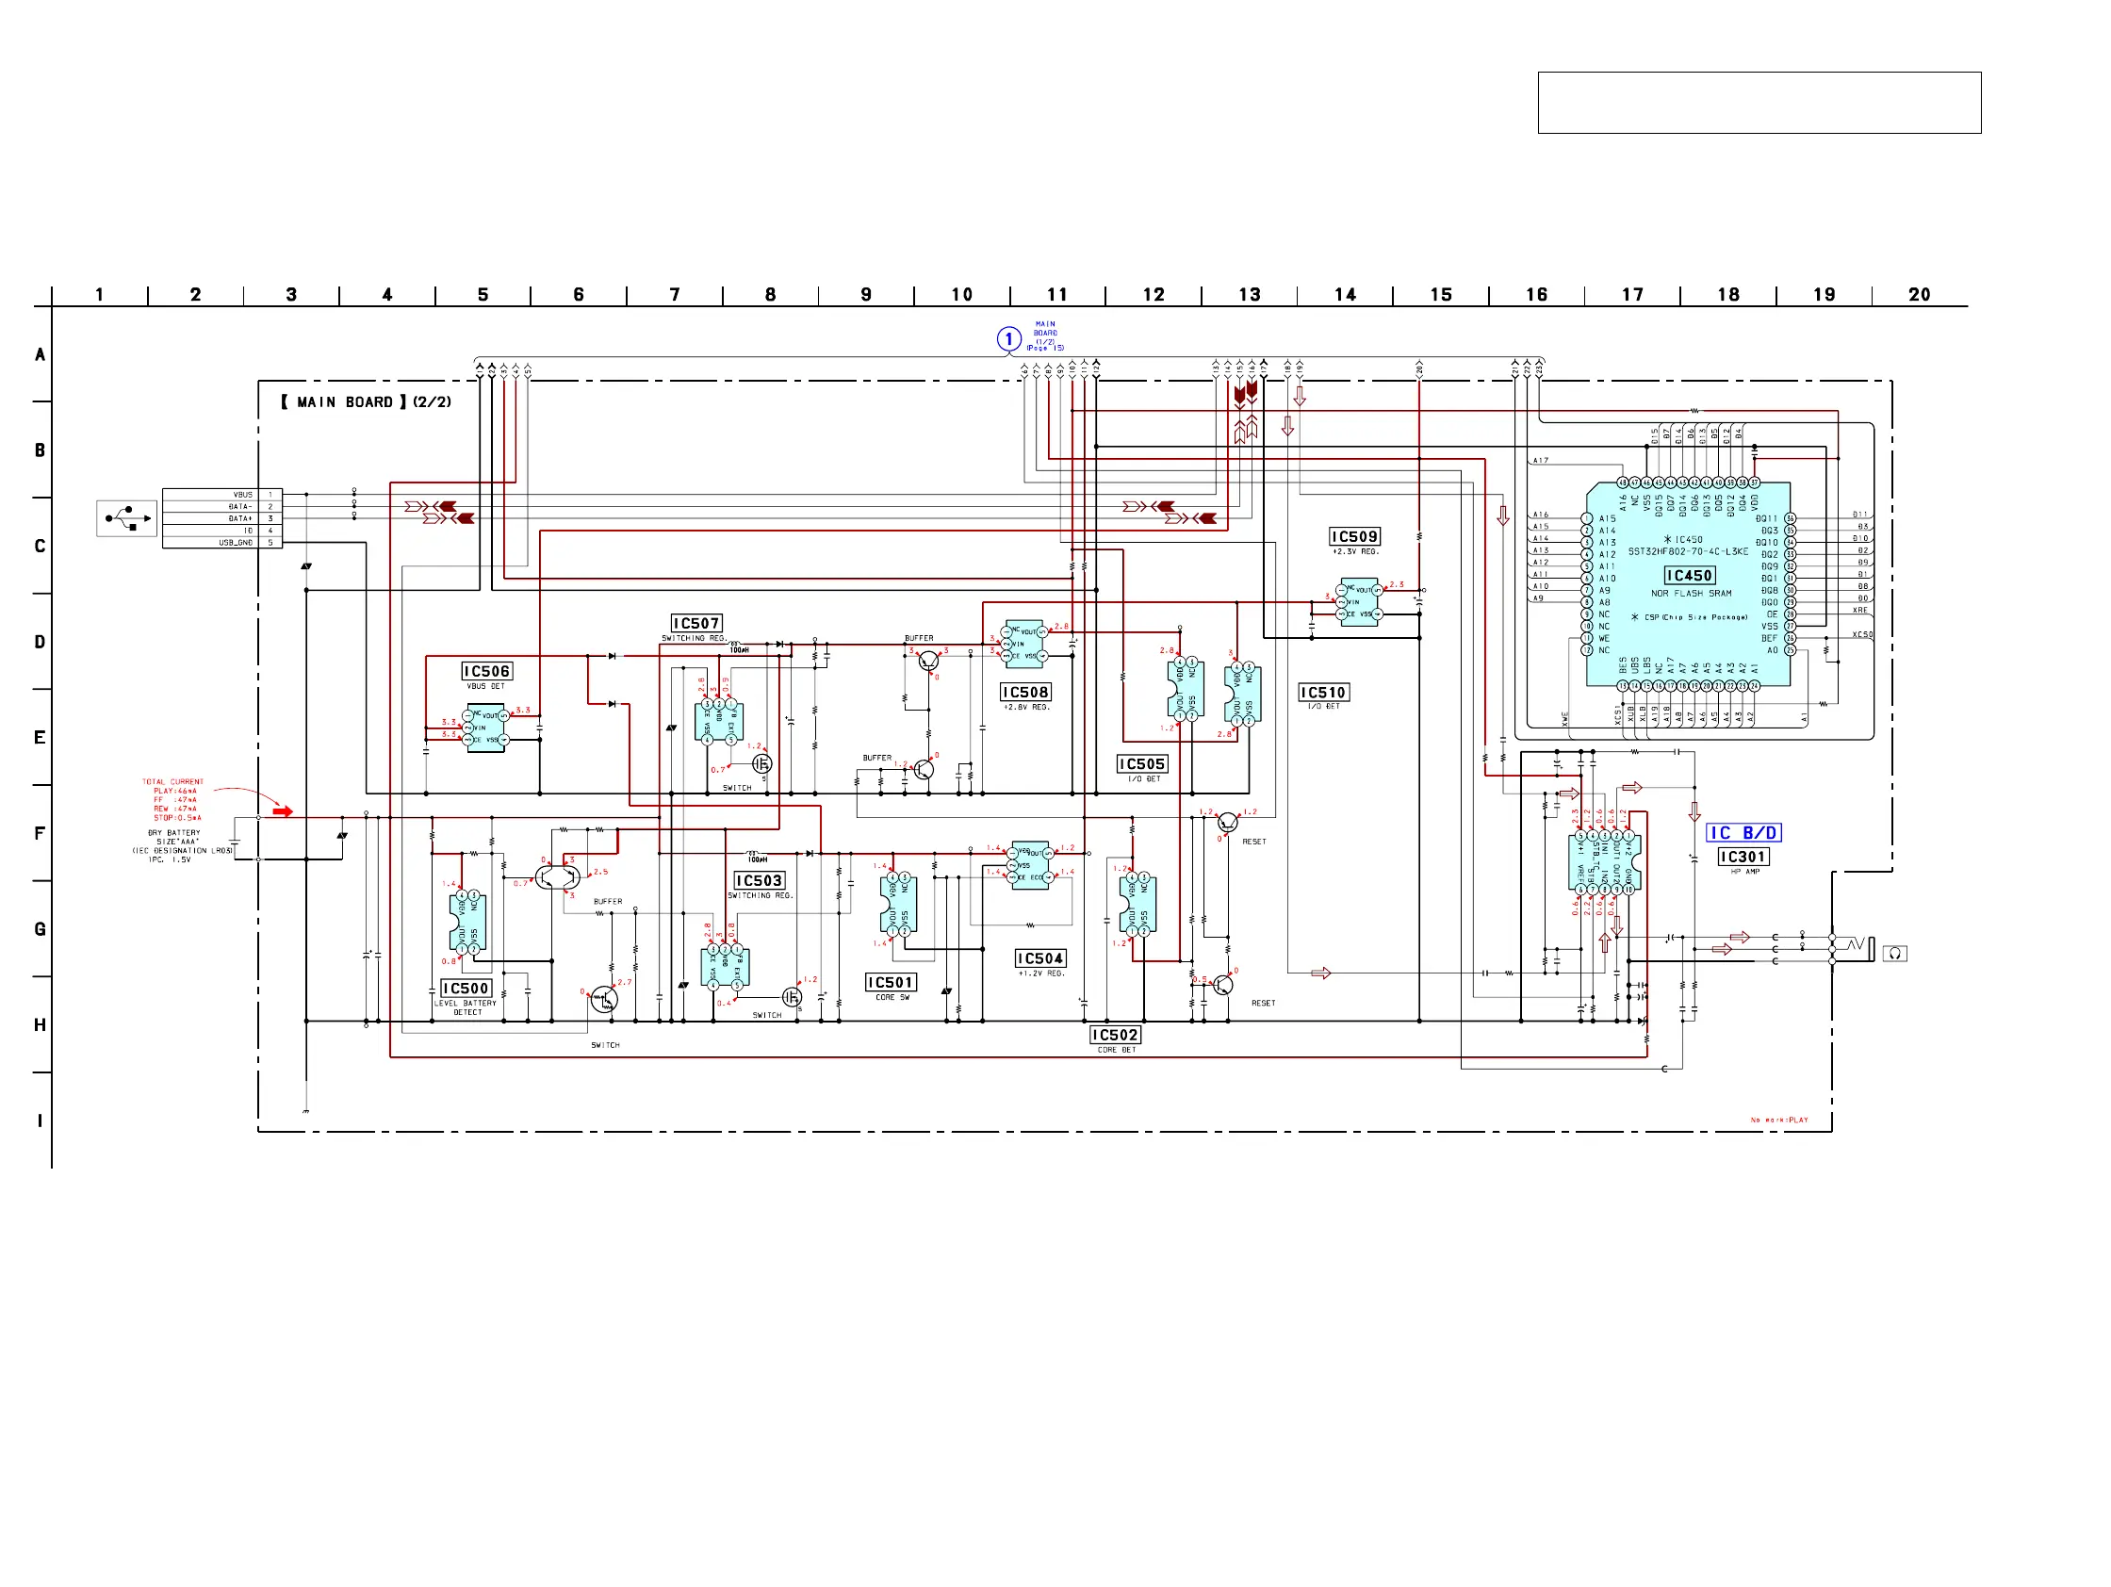Click the RESET transistor symbol near IC502

click(1223, 985)
